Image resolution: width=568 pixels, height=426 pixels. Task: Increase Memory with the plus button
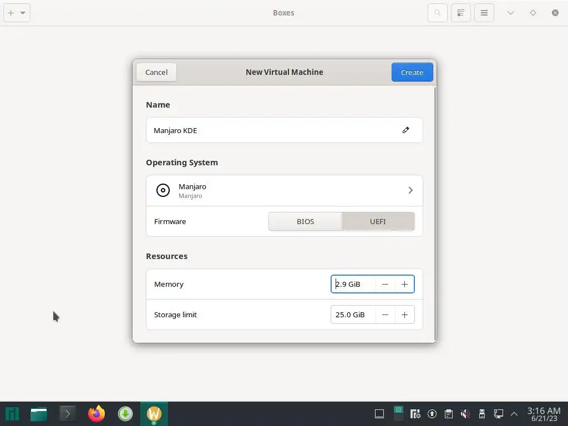point(404,284)
